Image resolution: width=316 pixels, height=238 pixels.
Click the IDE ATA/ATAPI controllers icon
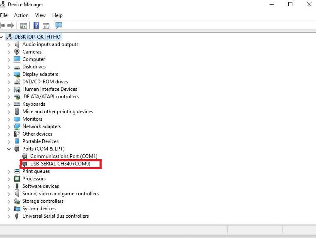[x=17, y=97]
